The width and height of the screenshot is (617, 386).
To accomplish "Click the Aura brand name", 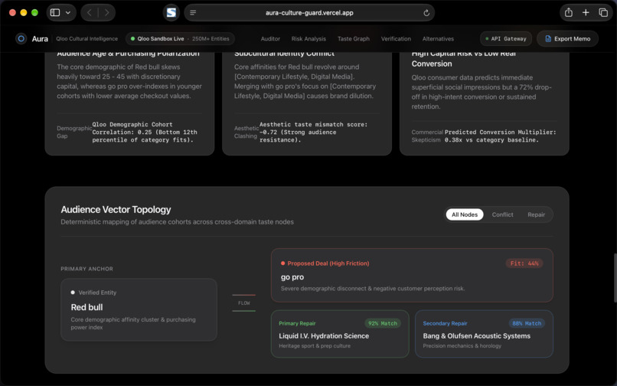I will pos(40,38).
